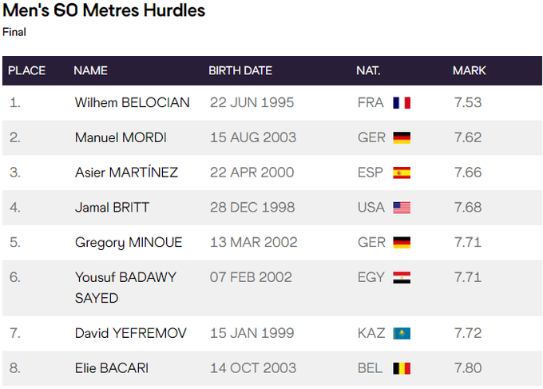Click the BIRTH DATE column header
Viewport: 543px width, 389px height.
click(240, 70)
